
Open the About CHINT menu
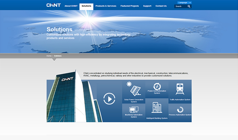(x=71, y=6)
